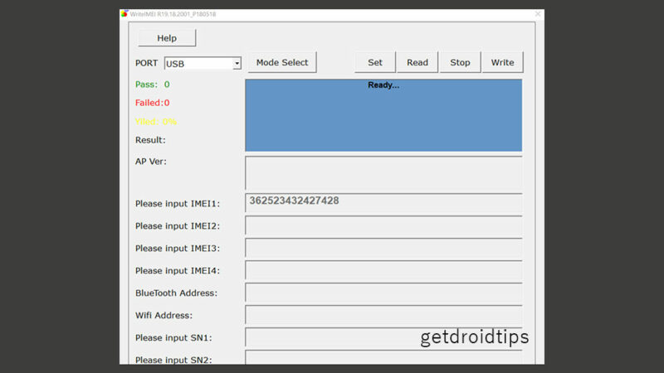Expand the PORT dropdown arrow
Image resolution: width=664 pixels, height=373 pixels.
[237, 64]
